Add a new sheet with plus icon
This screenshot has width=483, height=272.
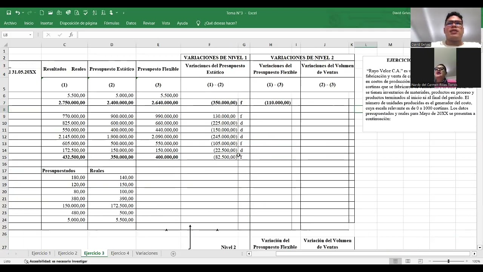[173, 253]
